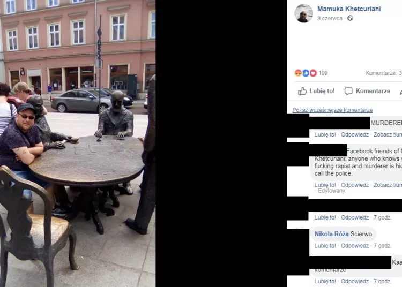402x287 pixels.
Task: Open Mamuka Khetcuriani's profile picture
Action: (x=303, y=13)
